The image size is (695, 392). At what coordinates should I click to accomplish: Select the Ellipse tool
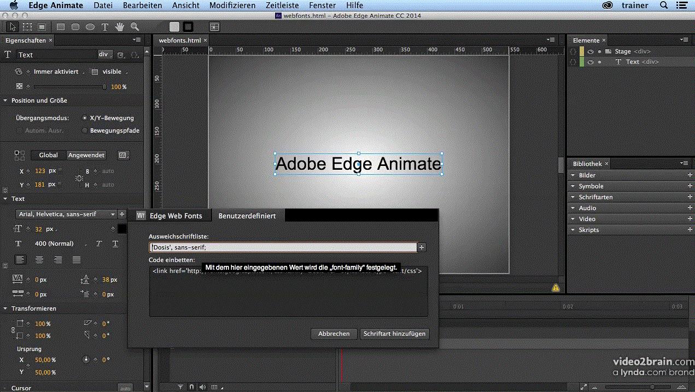point(90,26)
